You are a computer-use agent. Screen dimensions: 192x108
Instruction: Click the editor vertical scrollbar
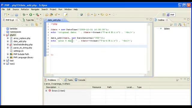tap(148, 48)
